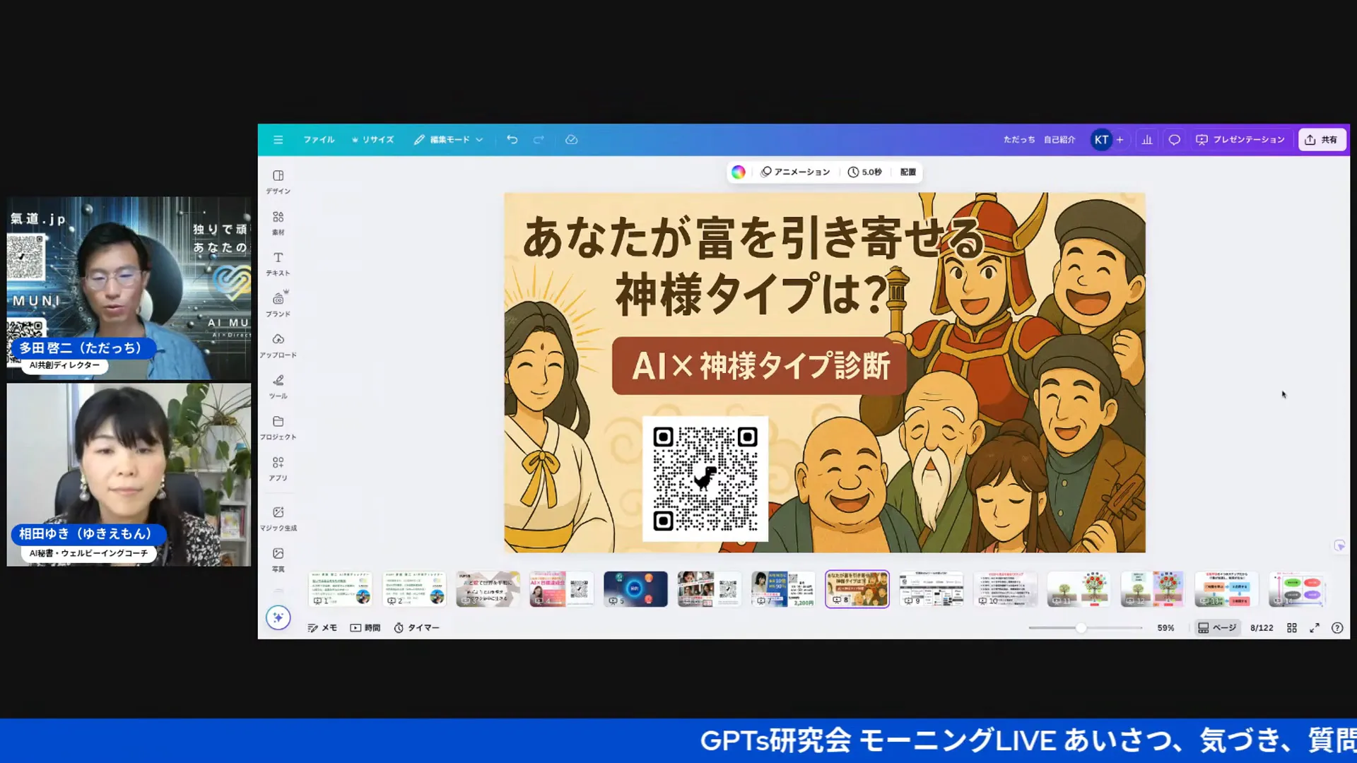Open the hamburger main menu

(x=278, y=140)
